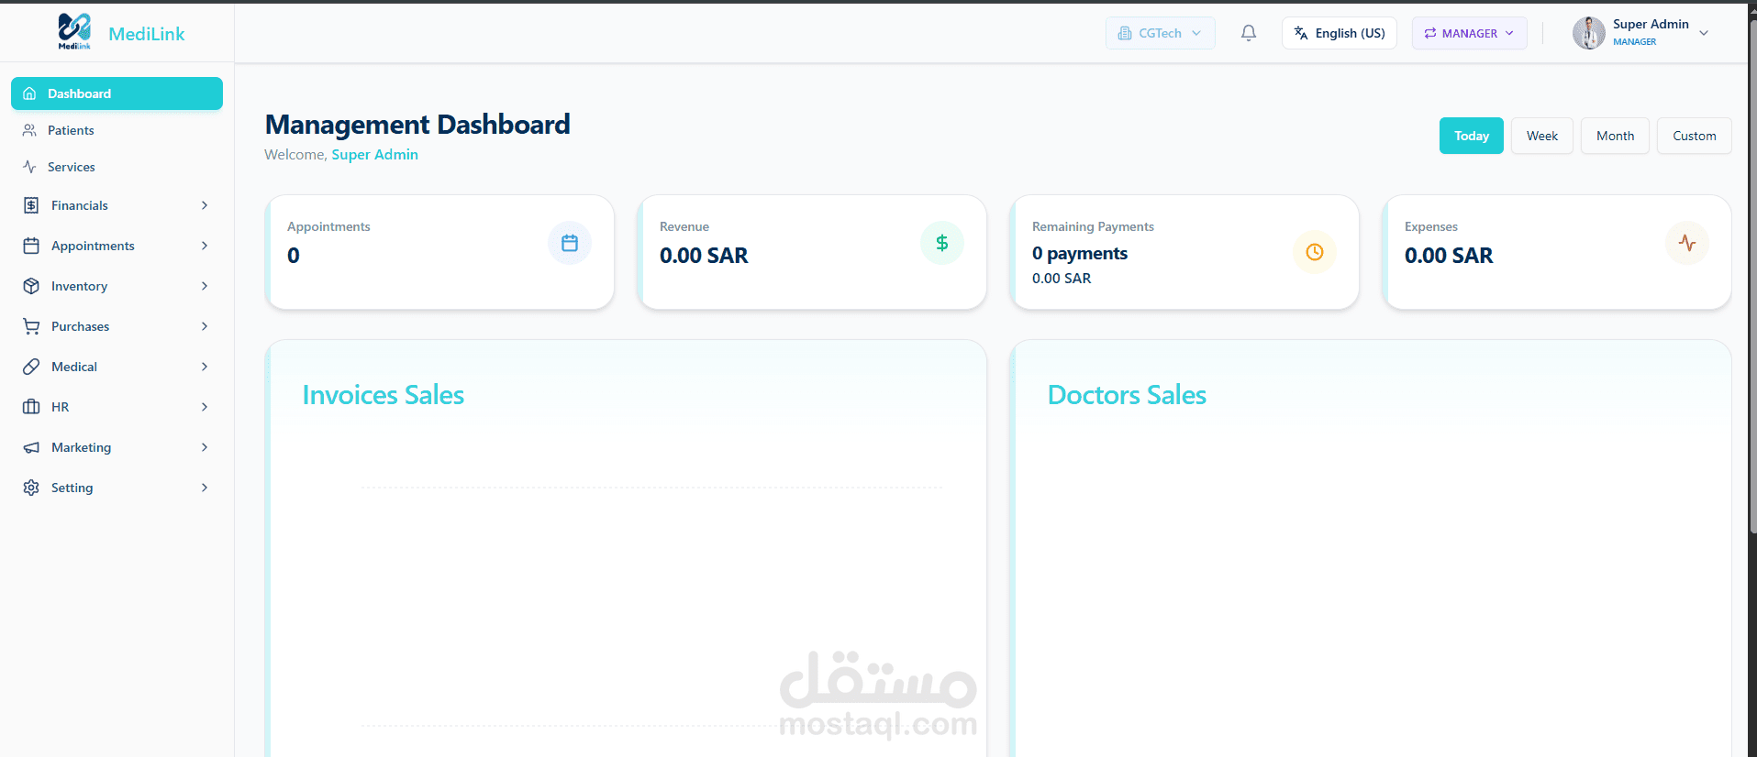1757x757 pixels.
Task: Click the calendar icon on Appointments card
Action: click(570, 243)
